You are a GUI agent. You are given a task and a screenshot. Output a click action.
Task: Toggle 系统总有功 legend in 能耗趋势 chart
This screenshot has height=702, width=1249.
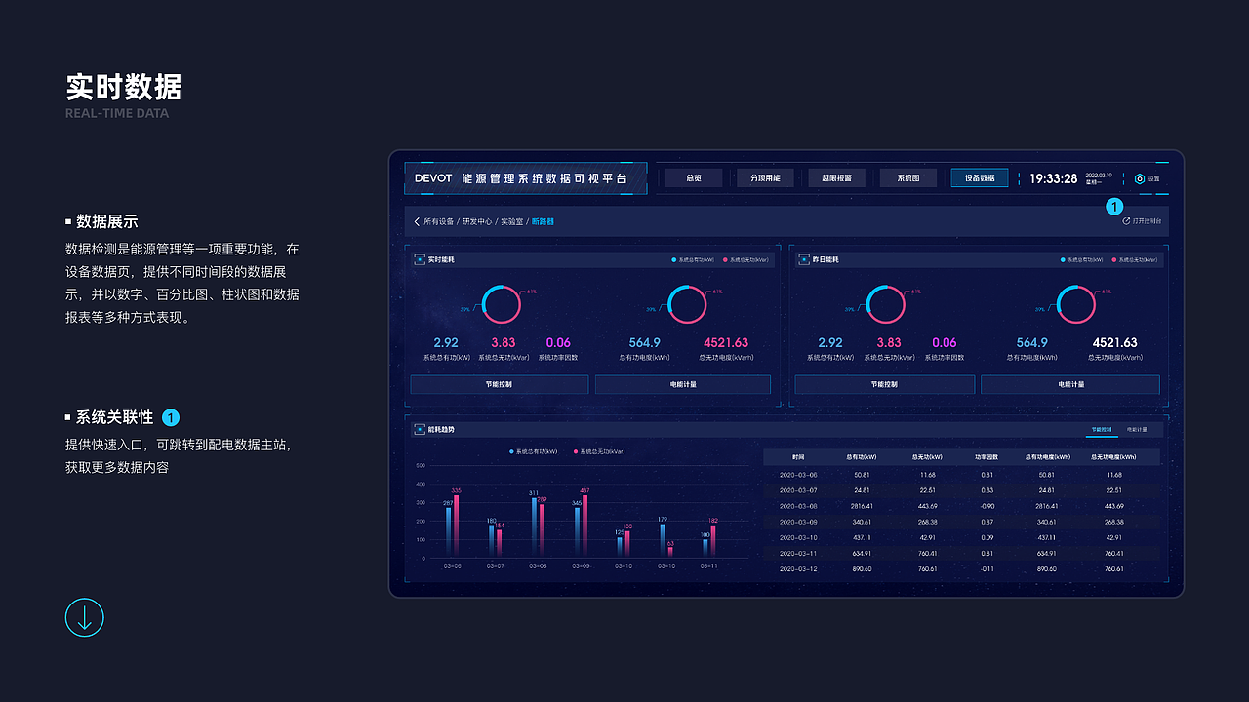pos(534,451)
